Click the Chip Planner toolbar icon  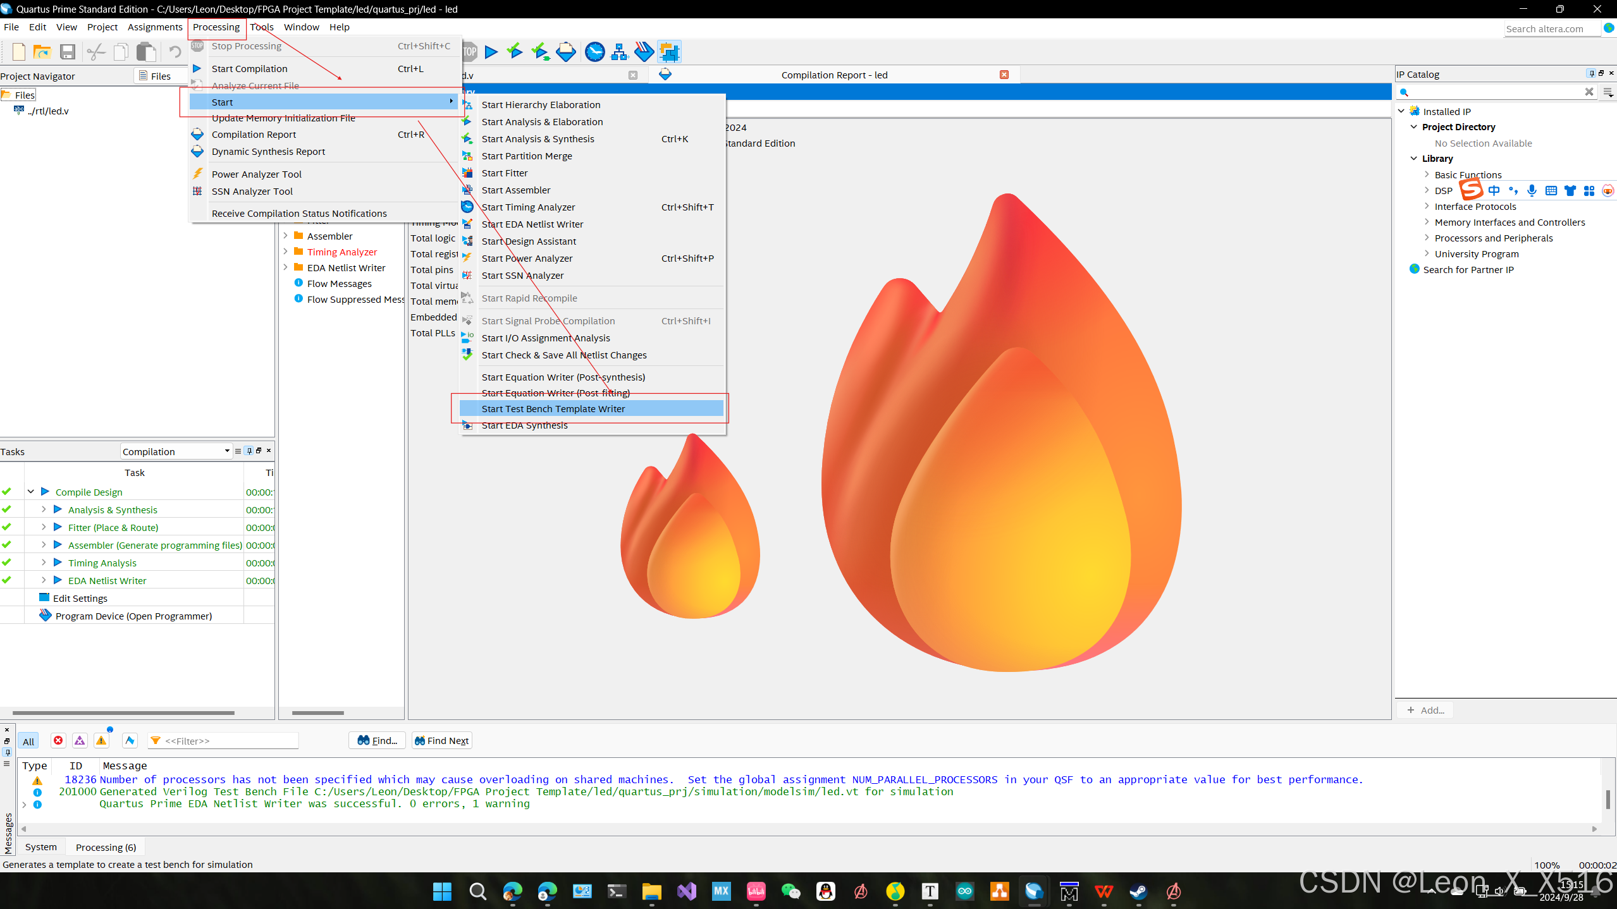point(669,52)
